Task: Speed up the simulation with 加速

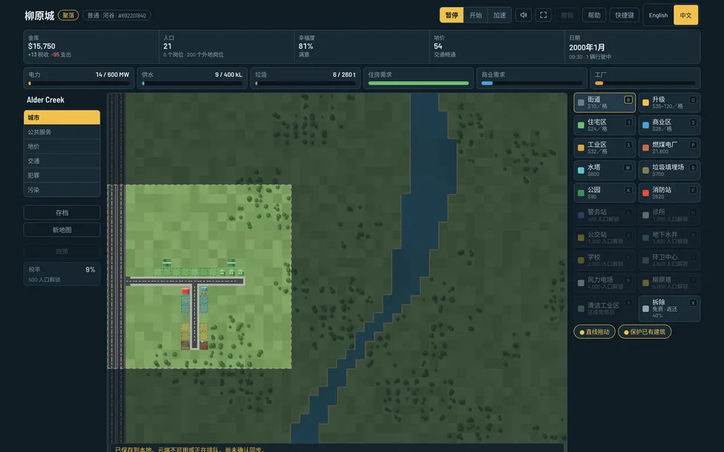Action: pyautogui.click(x=499, y=15)
